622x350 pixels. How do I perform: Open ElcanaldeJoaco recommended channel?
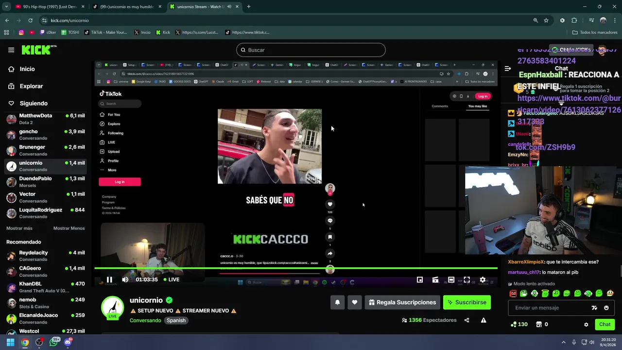coord(46,318)
